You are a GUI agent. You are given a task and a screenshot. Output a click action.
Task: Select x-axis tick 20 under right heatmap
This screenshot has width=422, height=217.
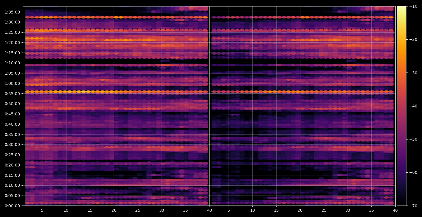pos(300,211)
